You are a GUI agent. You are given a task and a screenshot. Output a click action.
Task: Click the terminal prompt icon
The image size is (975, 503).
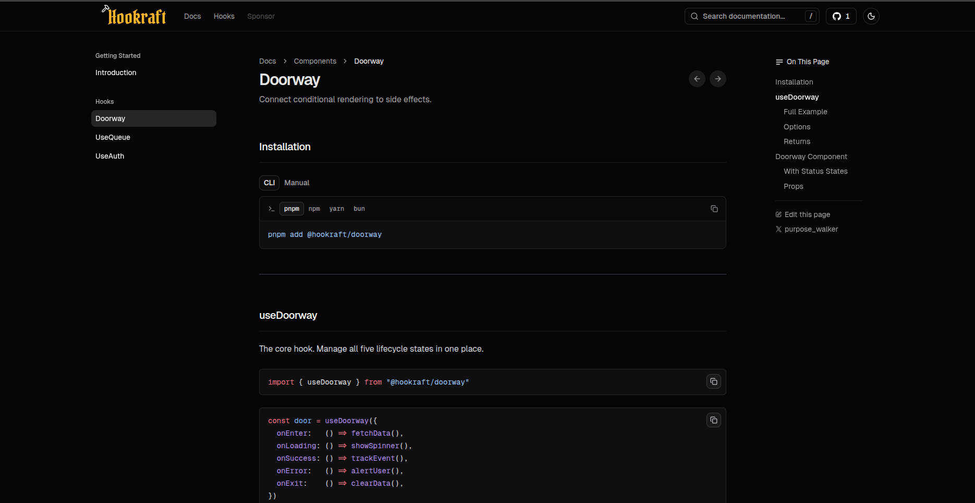(x=271, y=209)
